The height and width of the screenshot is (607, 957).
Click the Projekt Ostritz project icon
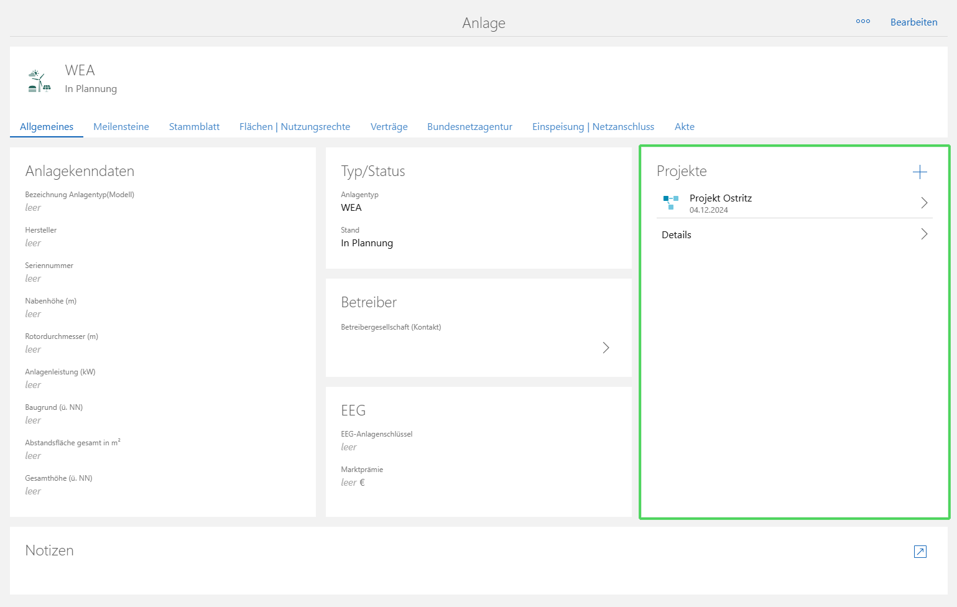click(x=670, y=202)
